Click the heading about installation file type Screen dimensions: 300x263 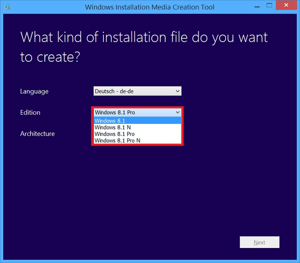[144, 47]
